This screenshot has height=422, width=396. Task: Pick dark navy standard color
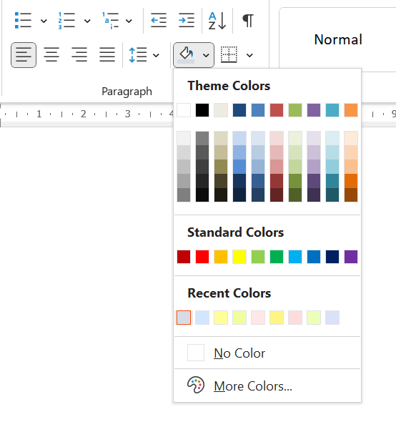[332, 257]
